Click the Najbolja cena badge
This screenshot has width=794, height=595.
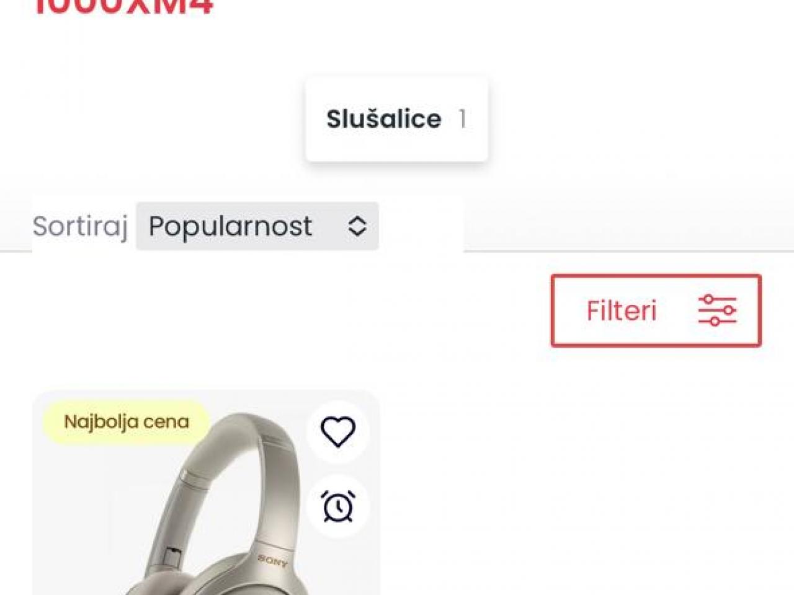127,422
